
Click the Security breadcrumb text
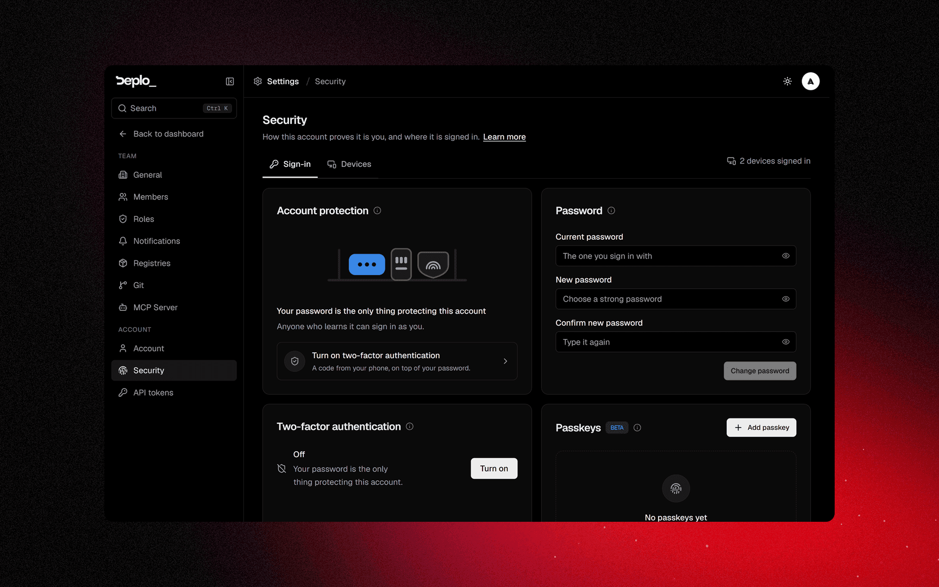330,82
